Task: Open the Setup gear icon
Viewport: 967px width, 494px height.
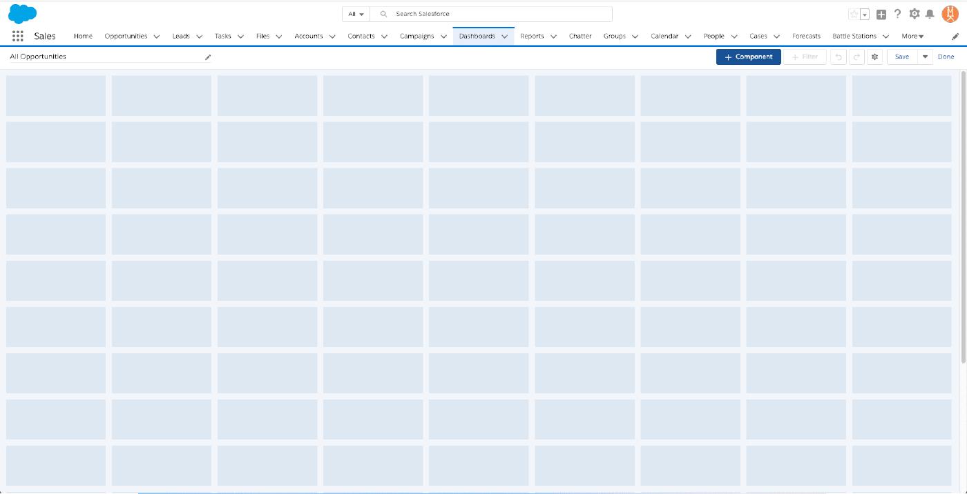Action: pyautogui.click(x=915, y=14)
